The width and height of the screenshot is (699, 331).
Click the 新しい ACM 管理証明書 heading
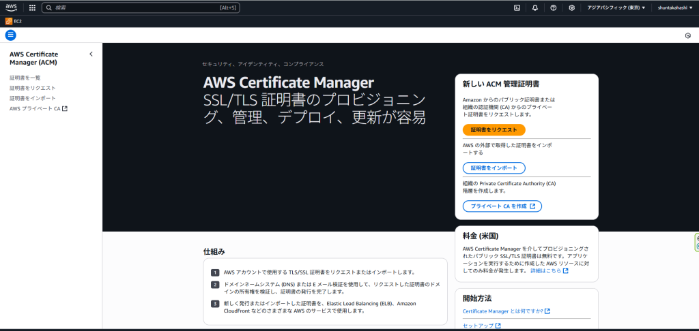point(502,84)
